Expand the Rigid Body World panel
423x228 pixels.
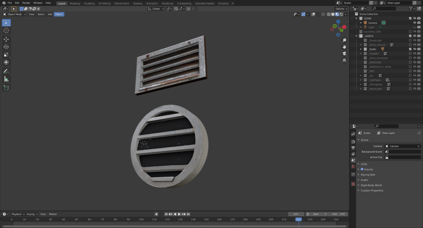coord(371,185)
